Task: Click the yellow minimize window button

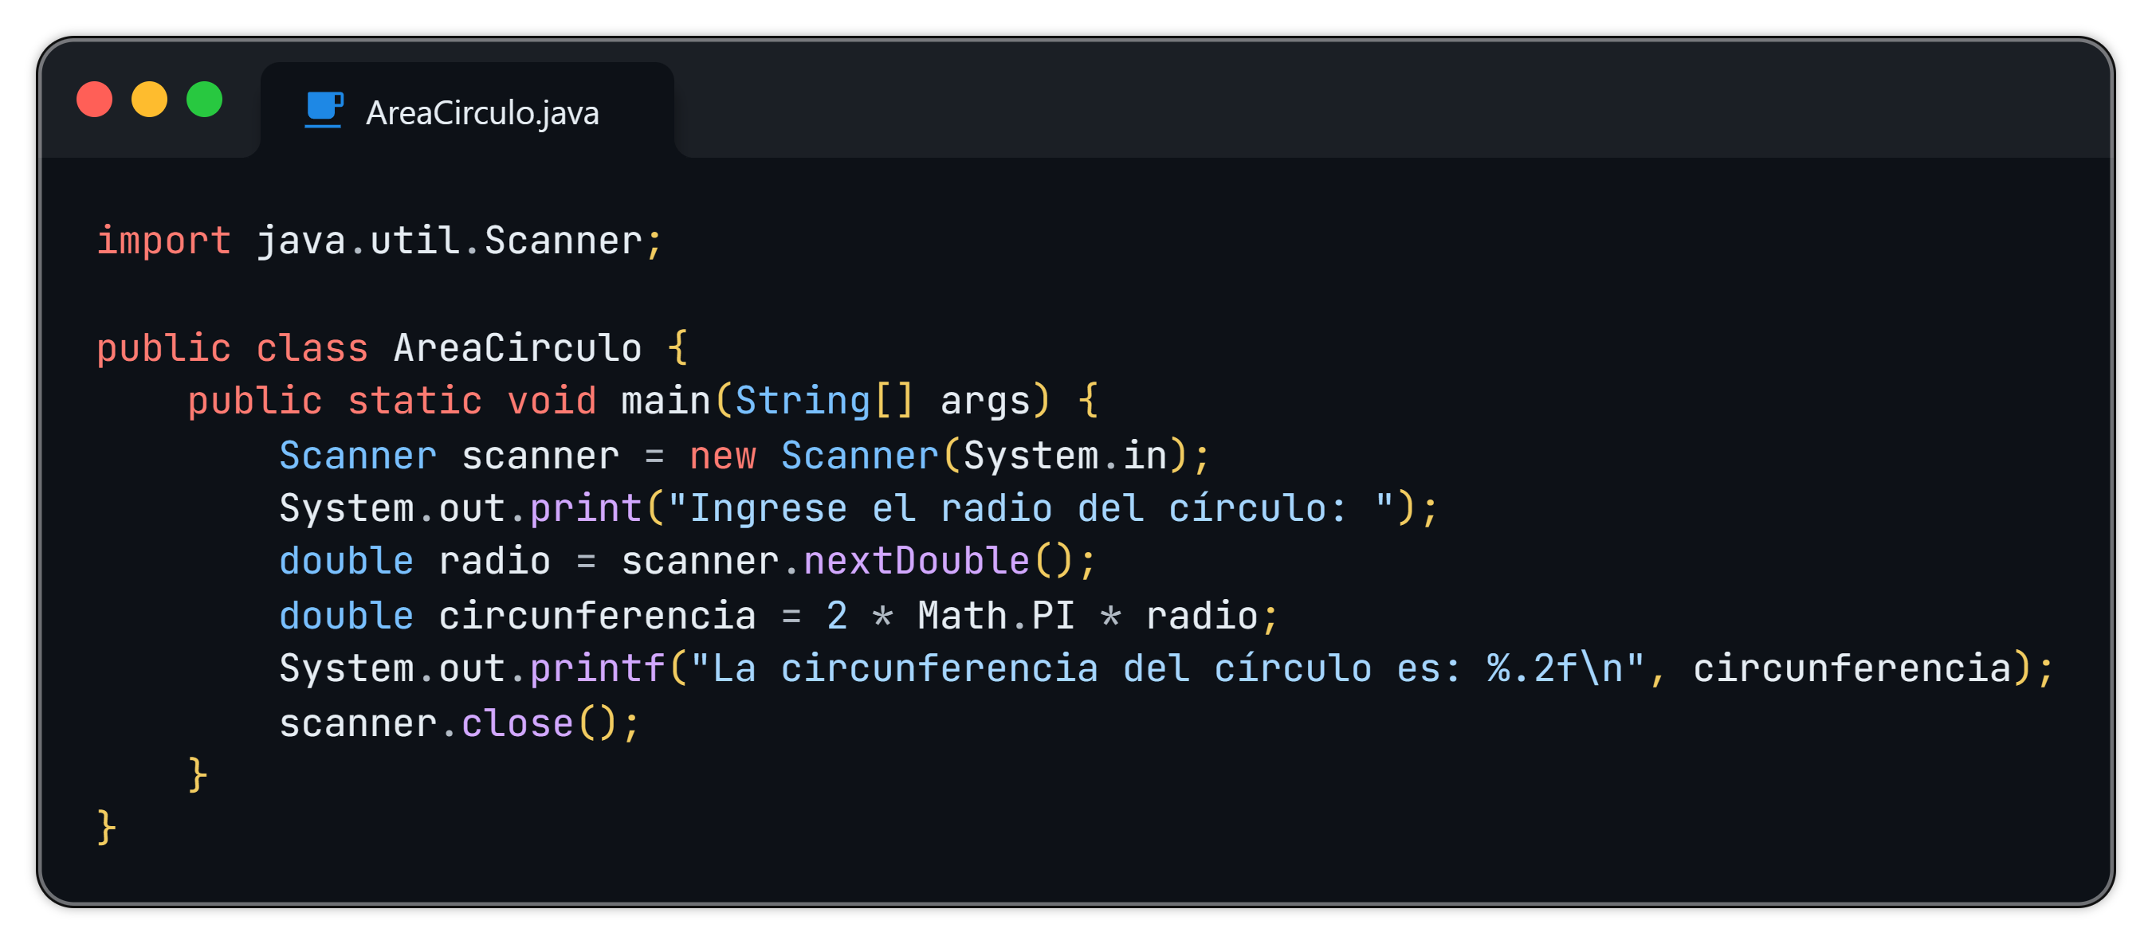Action: pyautogui.click(x=150, y=100)
